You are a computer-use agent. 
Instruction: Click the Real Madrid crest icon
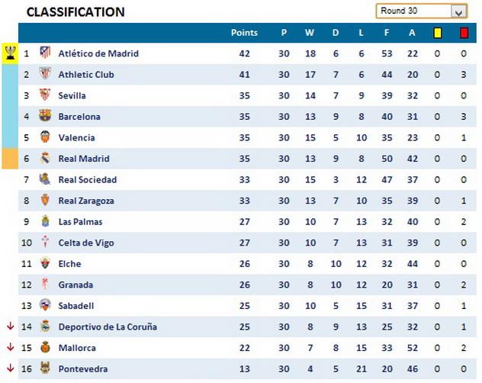point(45,159)
